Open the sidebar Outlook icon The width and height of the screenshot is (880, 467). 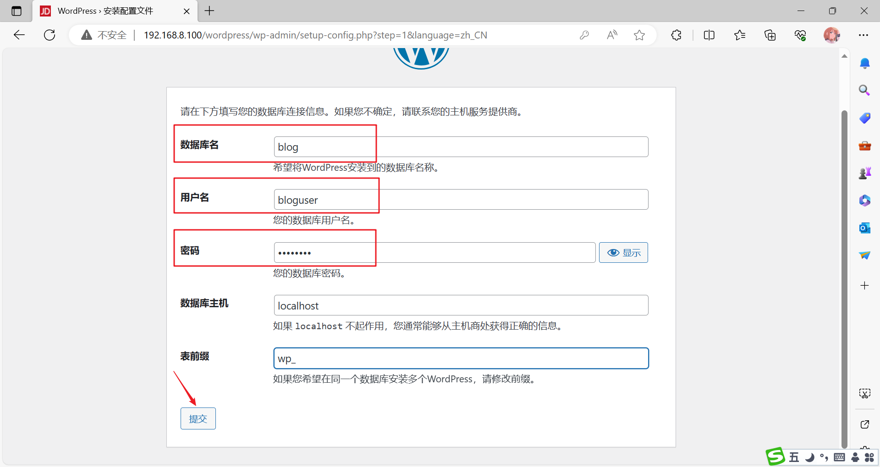(x=865, y=228)
